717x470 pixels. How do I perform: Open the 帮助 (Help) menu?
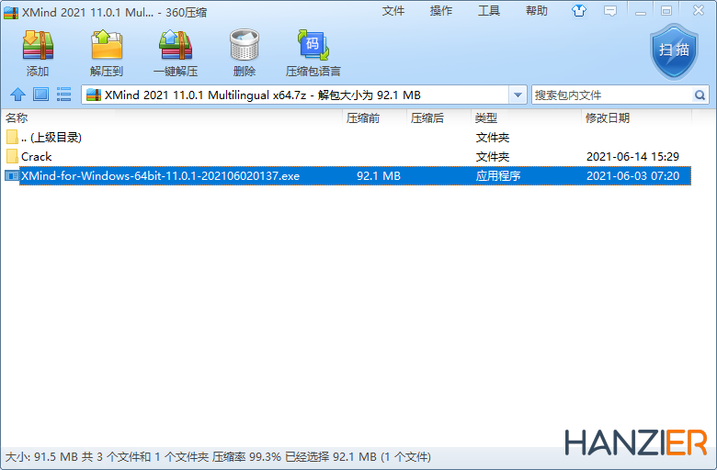[x=537, y=11]
